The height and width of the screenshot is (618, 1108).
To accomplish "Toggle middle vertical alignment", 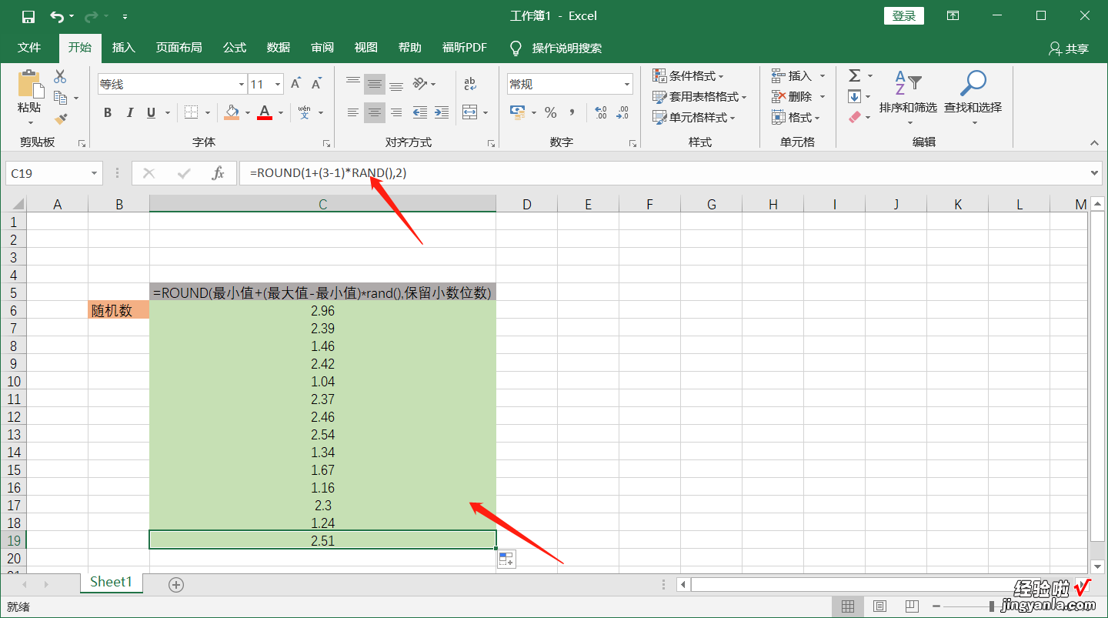I will [375, 84].
